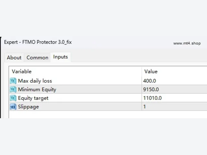Switch to the Common tab
Screen dimensions: 207x155
[38, 57]
